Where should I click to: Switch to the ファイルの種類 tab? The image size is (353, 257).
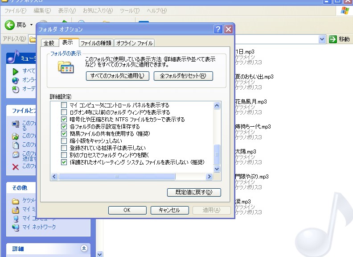pyautogui.click(x=96, y=43)
